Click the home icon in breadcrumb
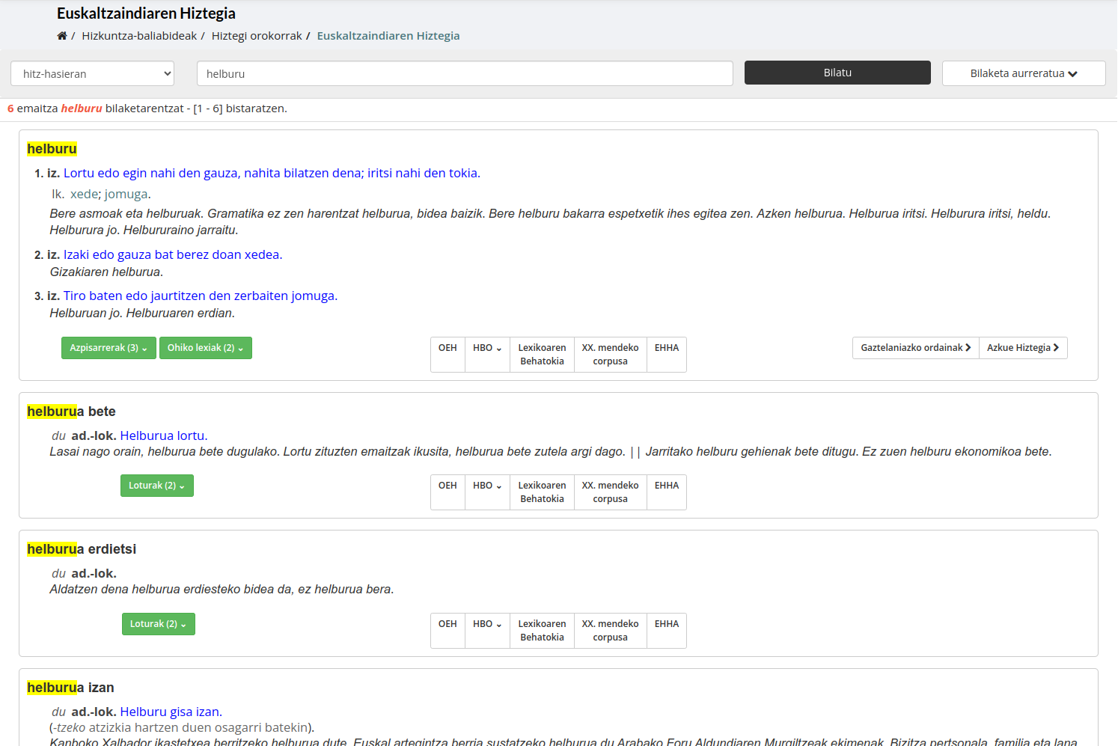This screenshot has width=1118, height=746. pos(62,36)
